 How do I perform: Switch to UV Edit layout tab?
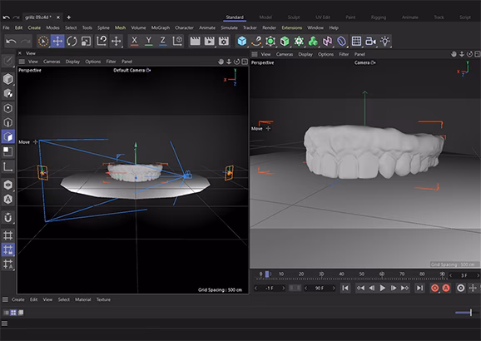tap(323, 17)
